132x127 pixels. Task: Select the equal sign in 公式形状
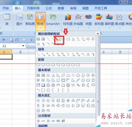click(58, 121)
